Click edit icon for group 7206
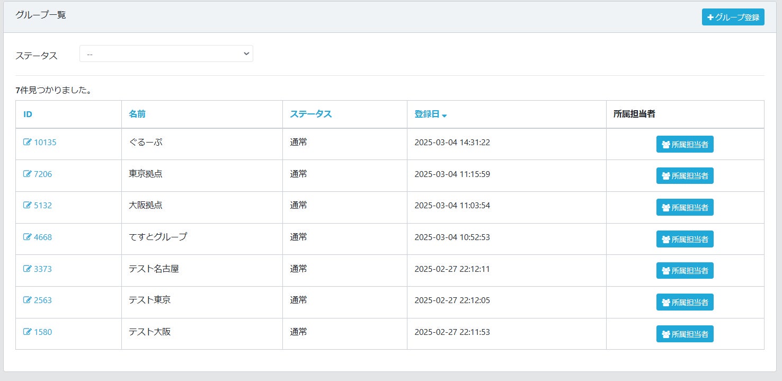This screenshot has width=782, height=381. (28, 174)
